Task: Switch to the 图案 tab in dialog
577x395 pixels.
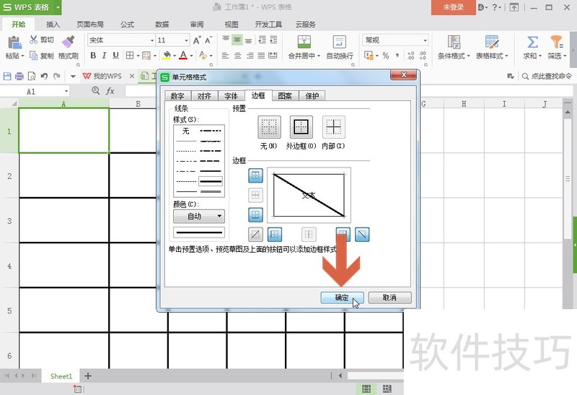Action: 285,96
